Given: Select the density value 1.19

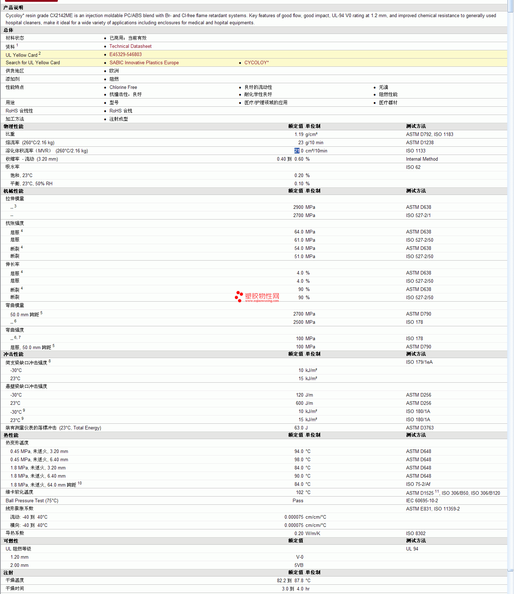Looking at the screenshot, I should (299, 134).
